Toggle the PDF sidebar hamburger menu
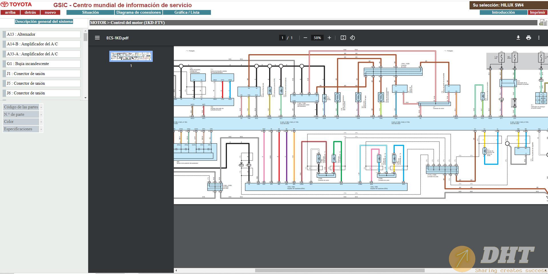548x274 pixels. point(97,38)
